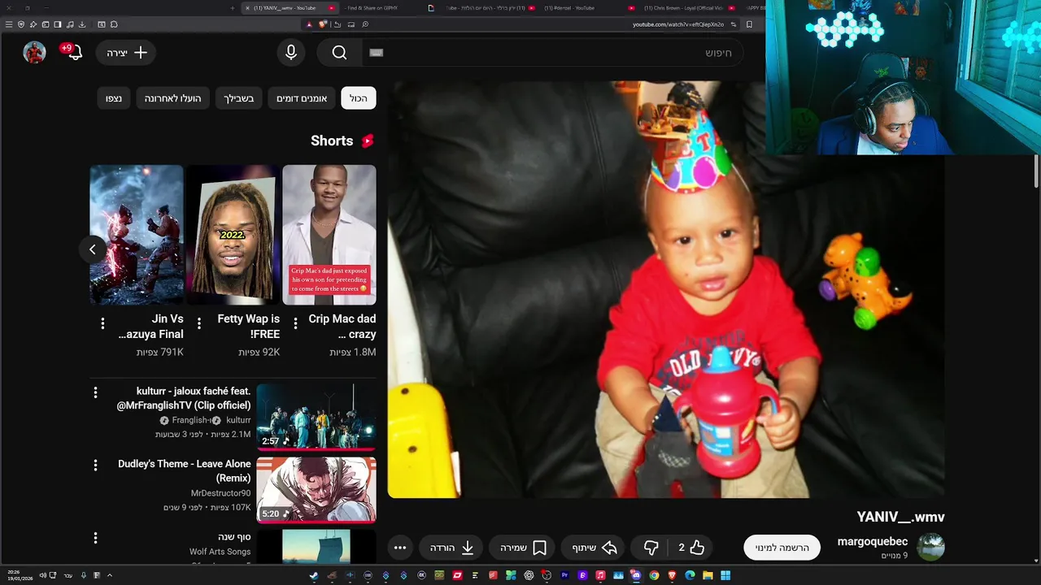
Task: Open the browser hamburger menu icon
Action: click(x=8, y=24)
